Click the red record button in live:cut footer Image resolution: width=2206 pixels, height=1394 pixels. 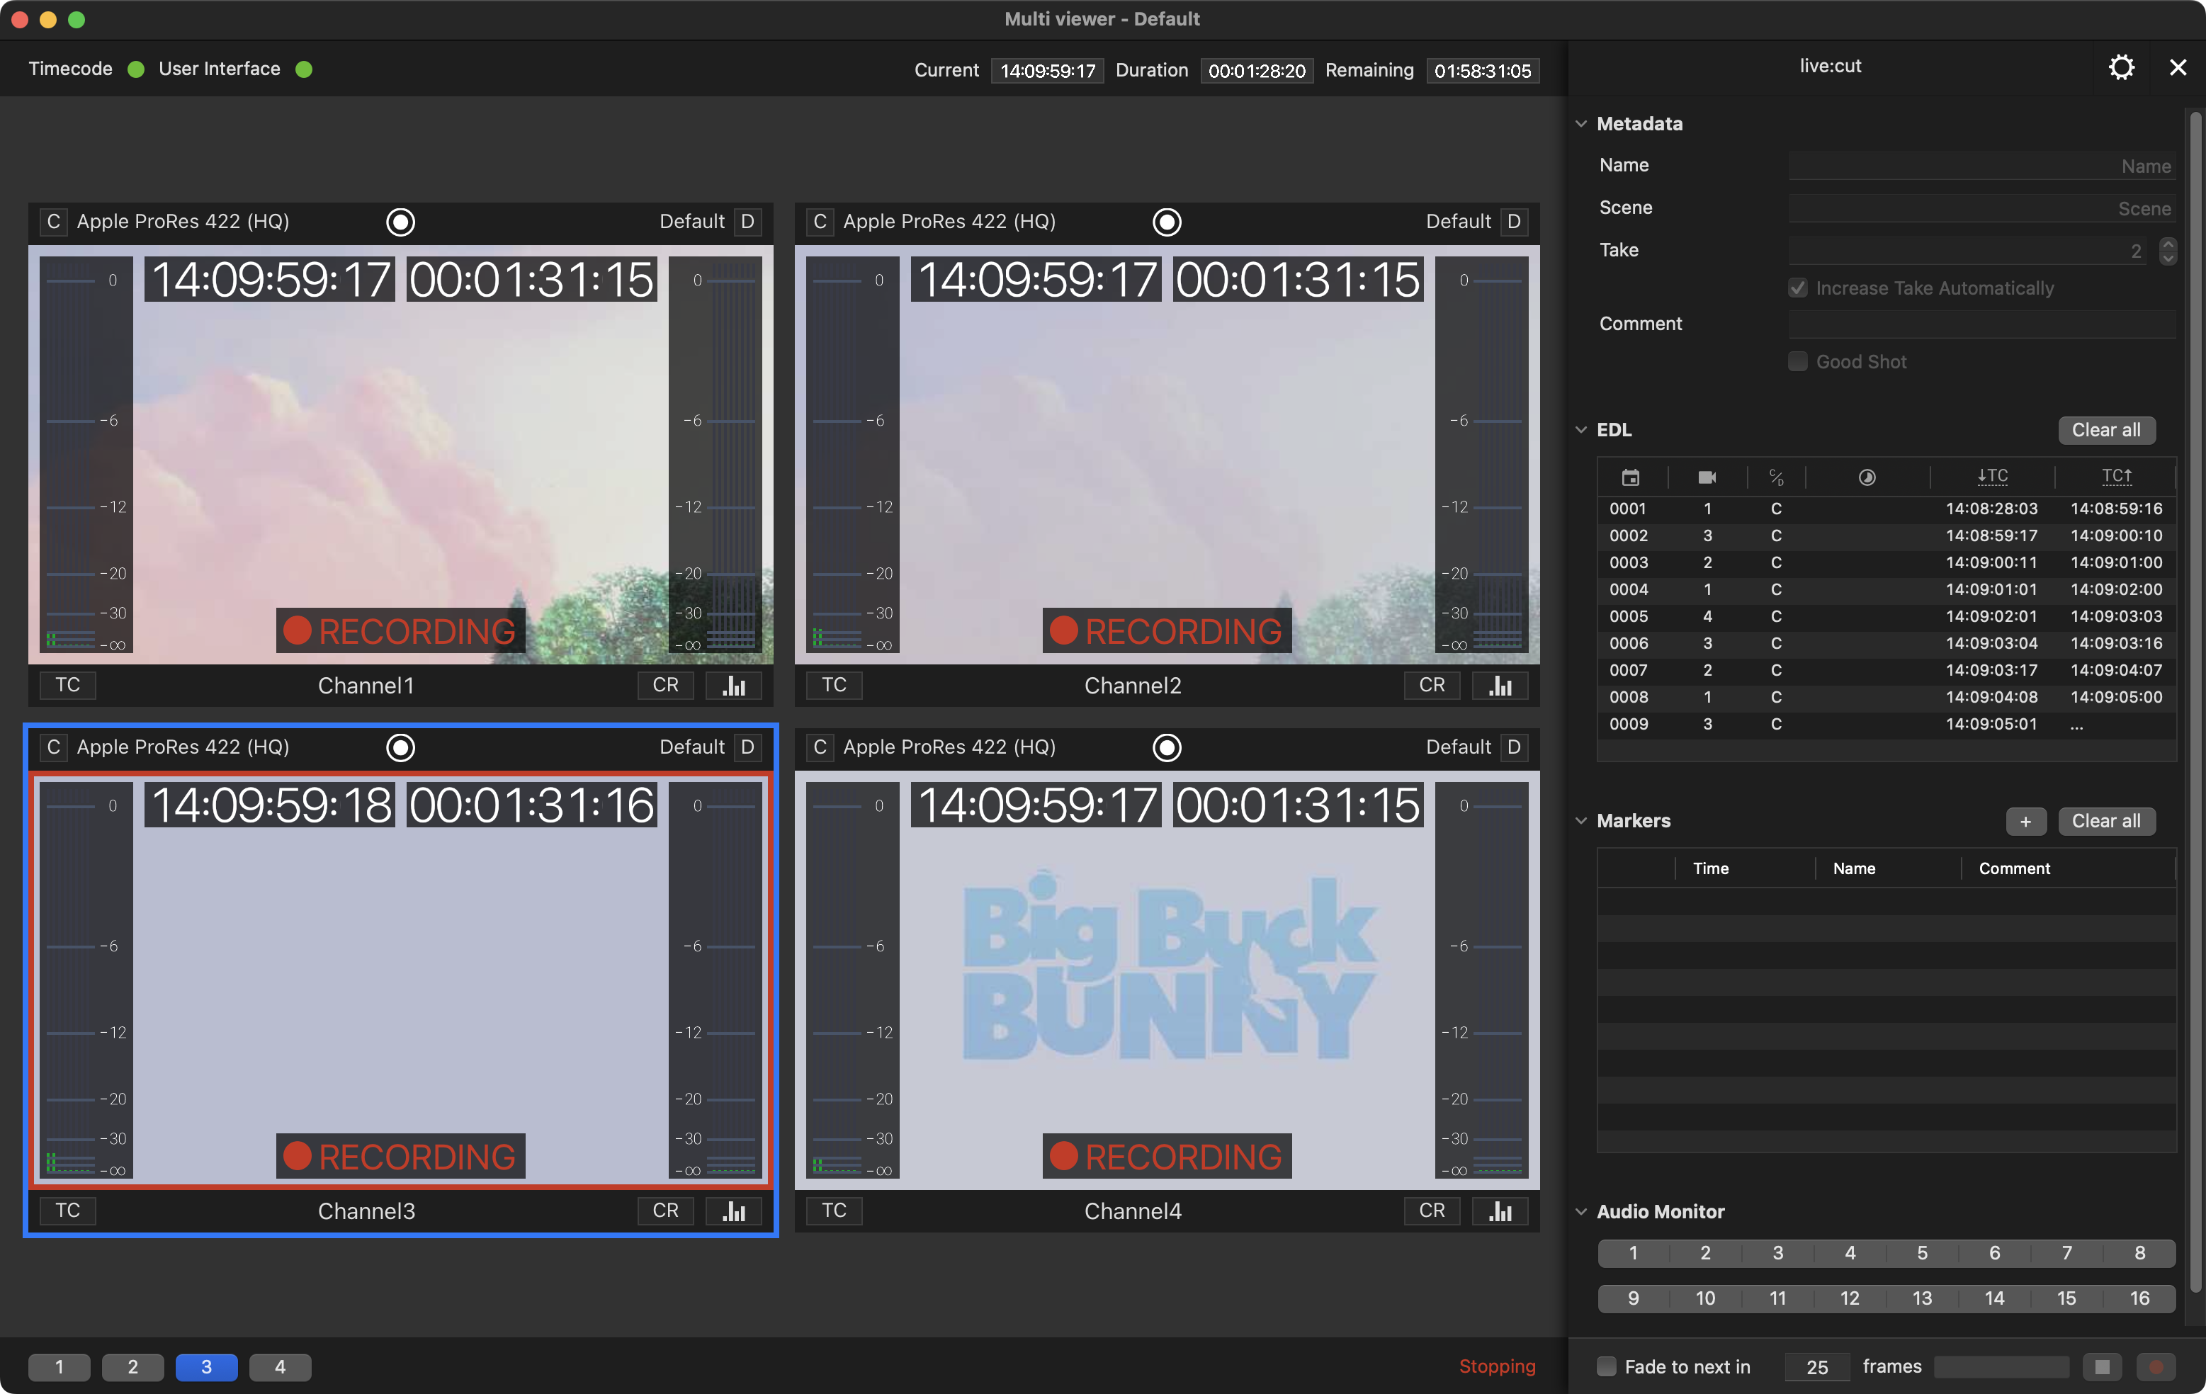tap(2156, 1366)
